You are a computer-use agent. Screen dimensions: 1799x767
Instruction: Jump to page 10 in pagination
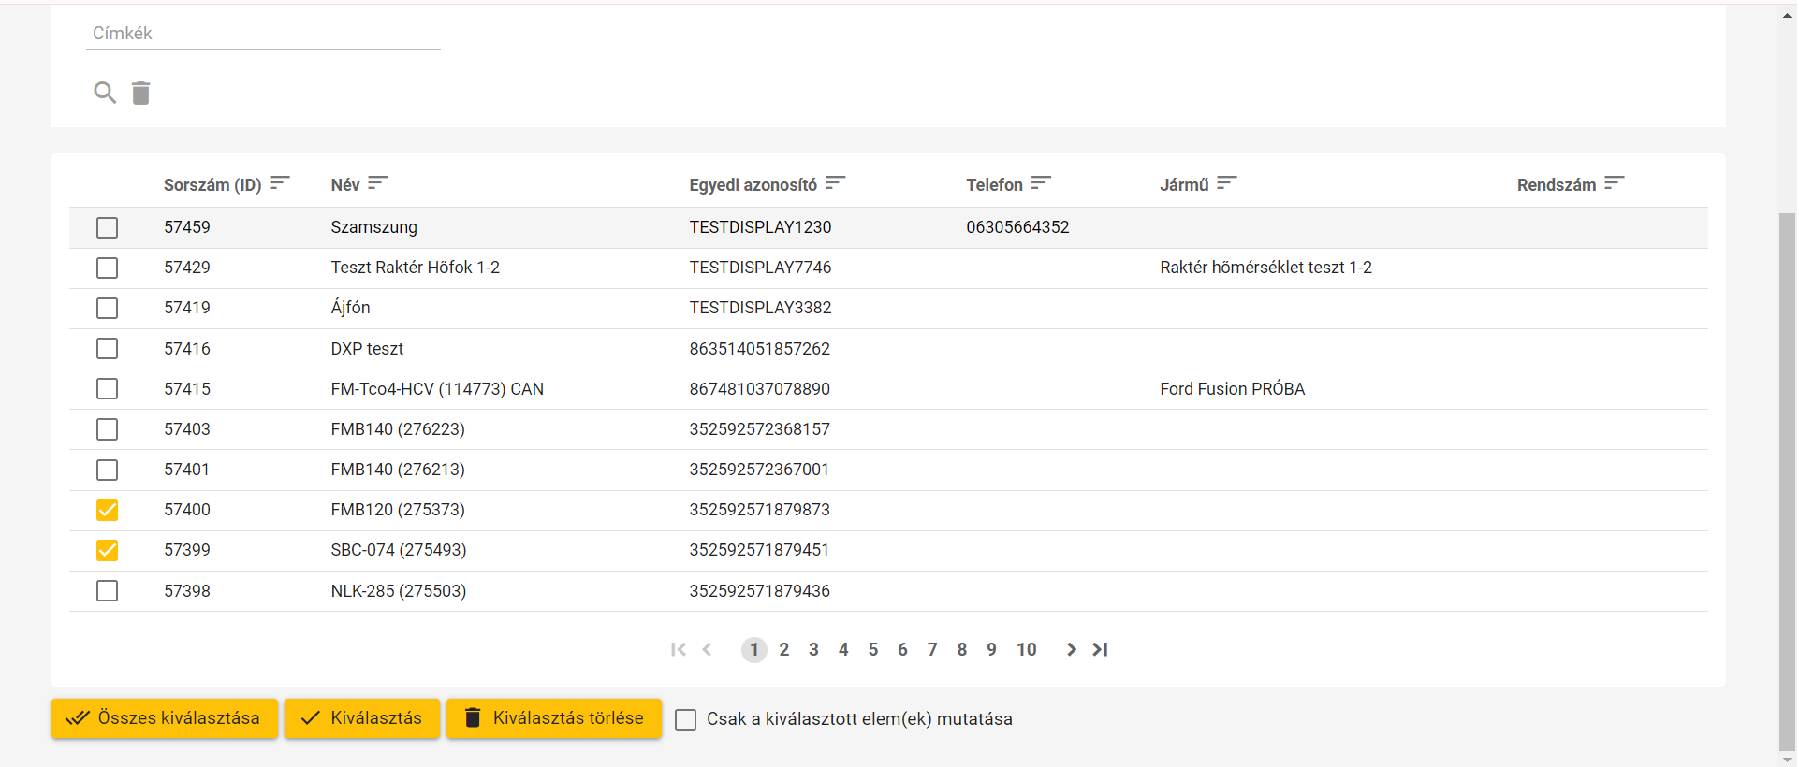1026,649
